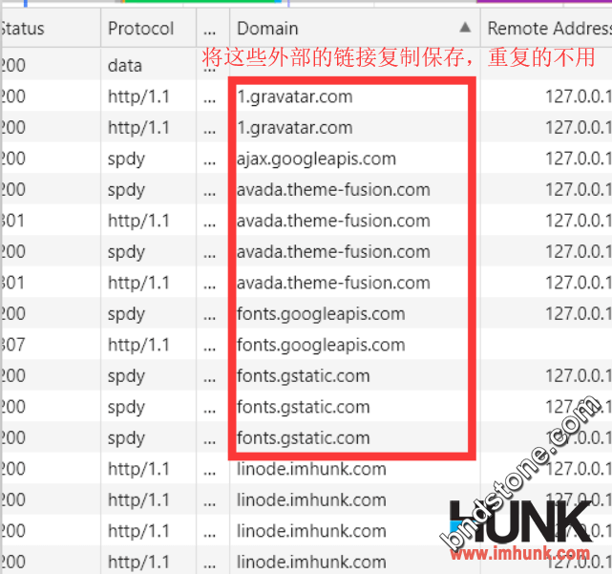Screen dimensions: 612x574
Task: Select fonts.googleapis.com in the 200 spdy row
Action: tap(321, 313)
